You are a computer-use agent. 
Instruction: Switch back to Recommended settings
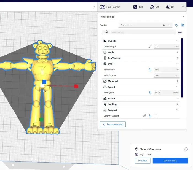pyautogui.click(x=113, y=125)
